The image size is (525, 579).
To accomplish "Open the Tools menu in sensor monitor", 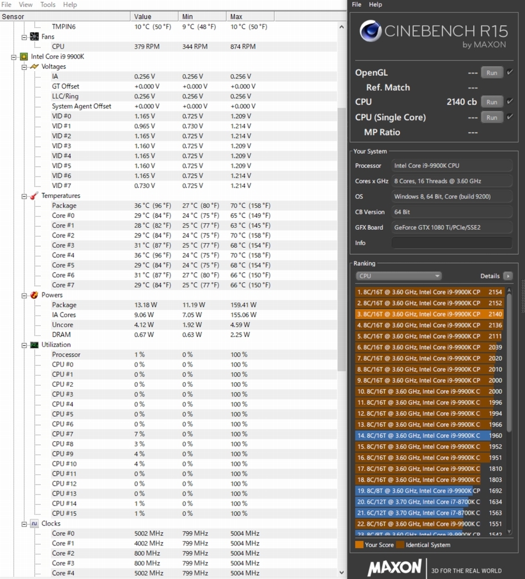I will click(x=47, y=5).
